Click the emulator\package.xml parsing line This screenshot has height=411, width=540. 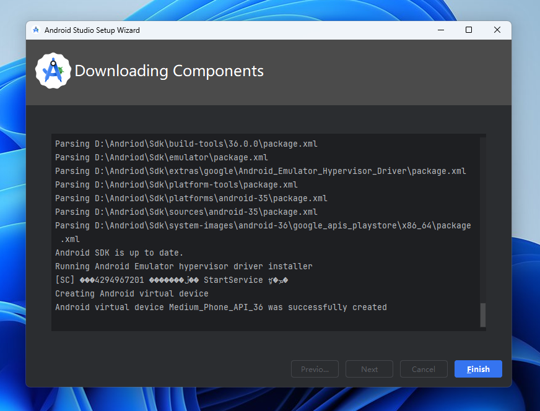click(162, 157)
